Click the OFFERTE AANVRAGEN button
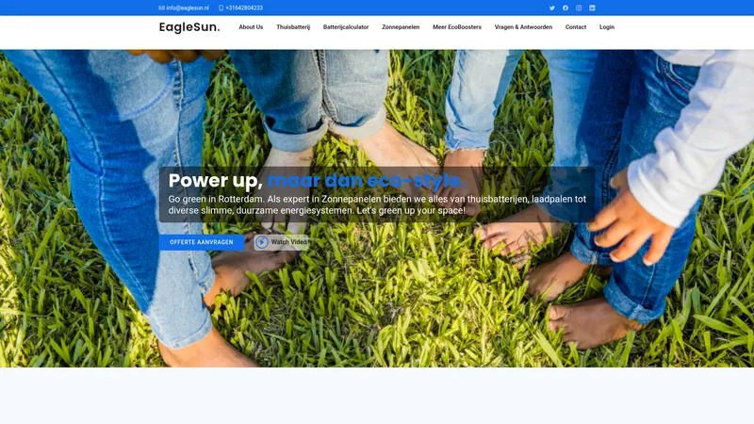This screenshot has width=754, height=424. [x=202, y=242]
